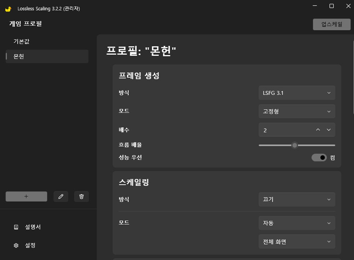Viewport: 354px width, 260px height.
Task: Expand the 끄기 scaling 방식 dropdown
Action: pos(297,200)
